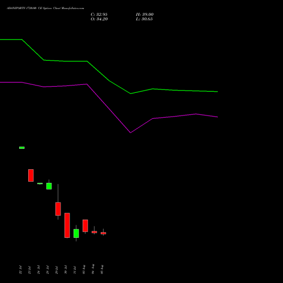Viewport: 283px width, 283px height.
Task: Click the 30 Jul date label
Action: 66,270
